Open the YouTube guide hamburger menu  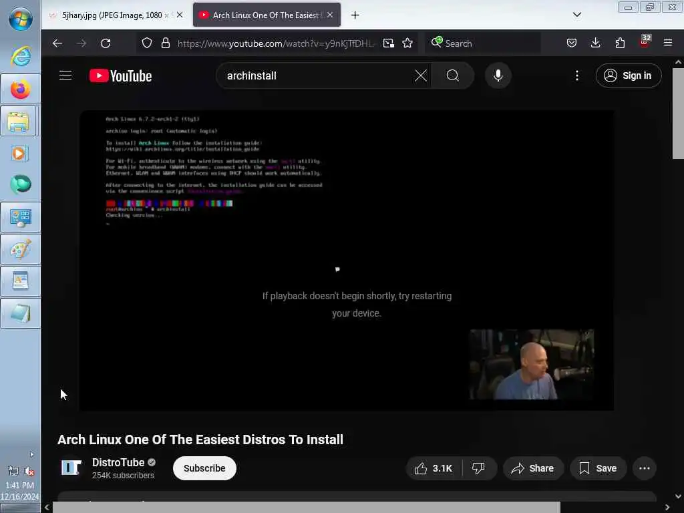coord(65,75)
